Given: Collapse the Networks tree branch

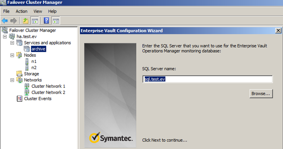Looking at the screenshot, I should click(x=12, y=80).
